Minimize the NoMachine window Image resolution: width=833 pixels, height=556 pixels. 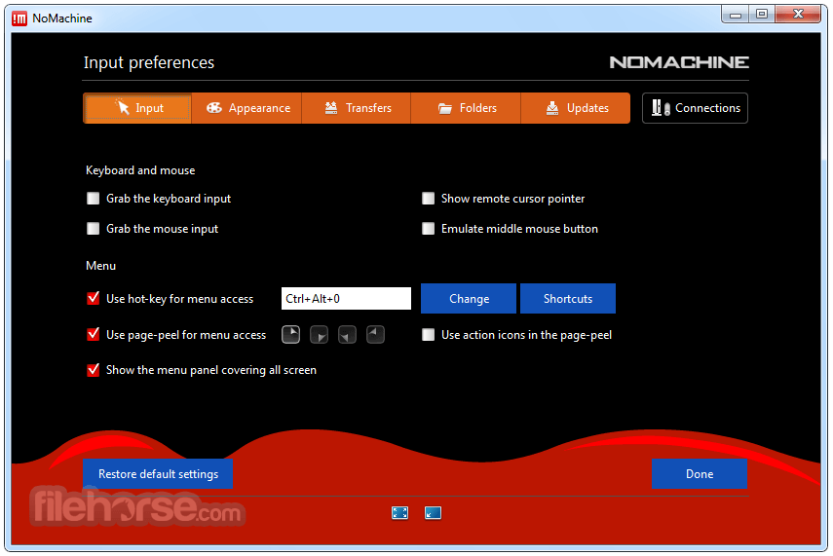(736, 15)
